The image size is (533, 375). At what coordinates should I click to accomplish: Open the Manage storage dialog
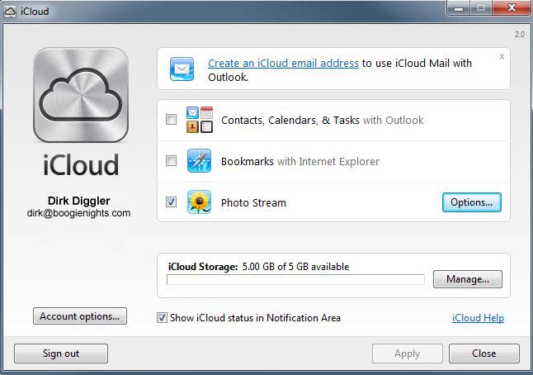click(468, 279)
